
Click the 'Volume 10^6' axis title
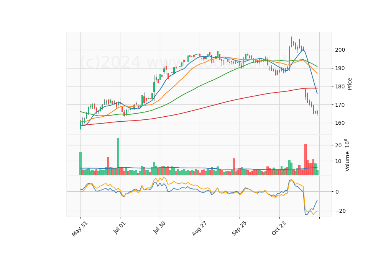click(x=347, y=155)
